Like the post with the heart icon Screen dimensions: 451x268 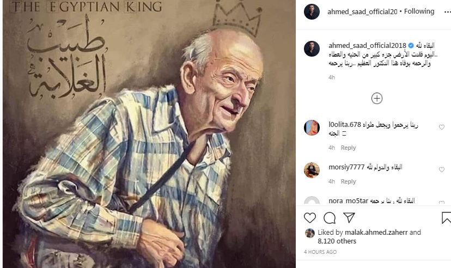[310, 218]
